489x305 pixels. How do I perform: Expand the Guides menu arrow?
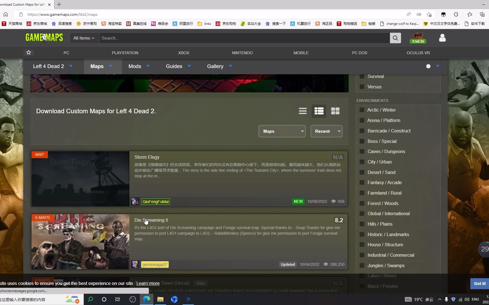point(189,66)
